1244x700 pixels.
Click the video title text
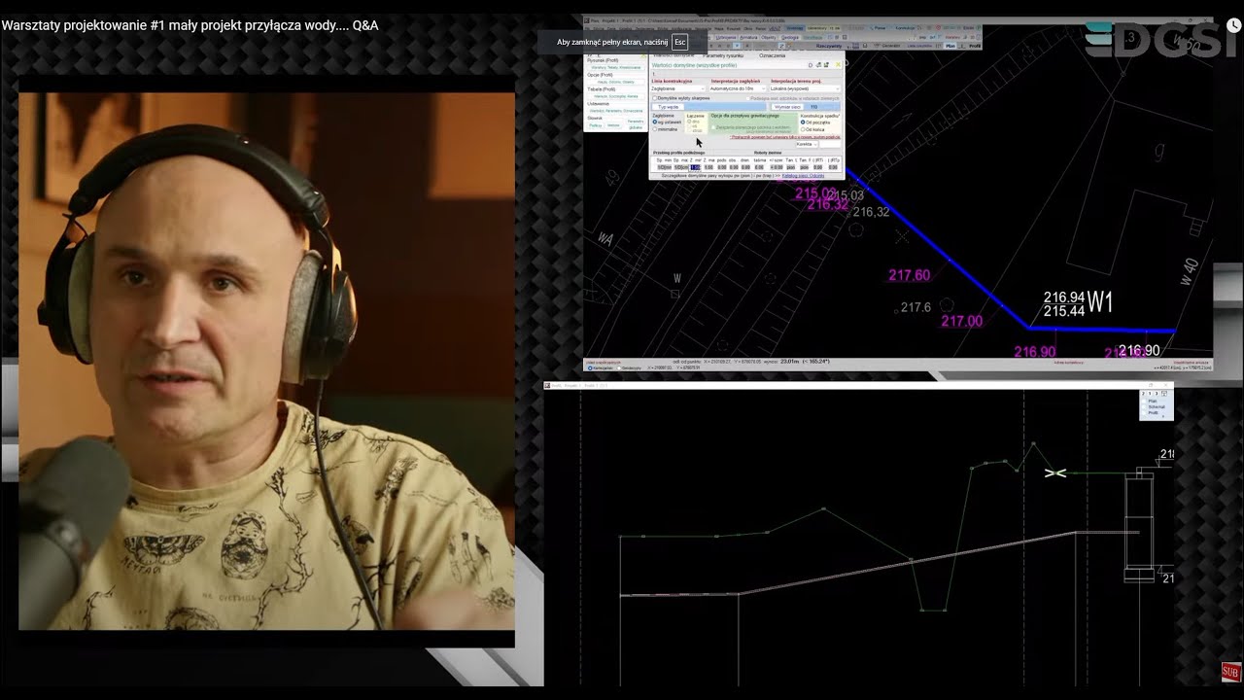click(190, 25)
